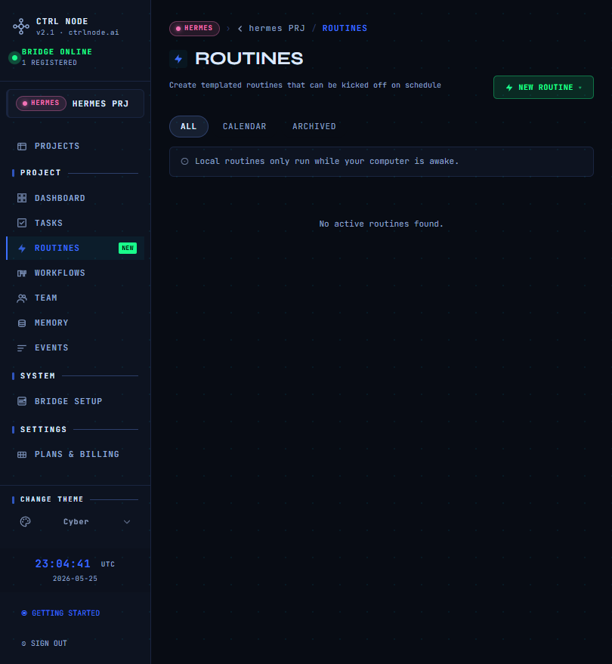This screenshot has height=664, width=612.
Task: Open the Workflows menu item
Action: point(76,273)
